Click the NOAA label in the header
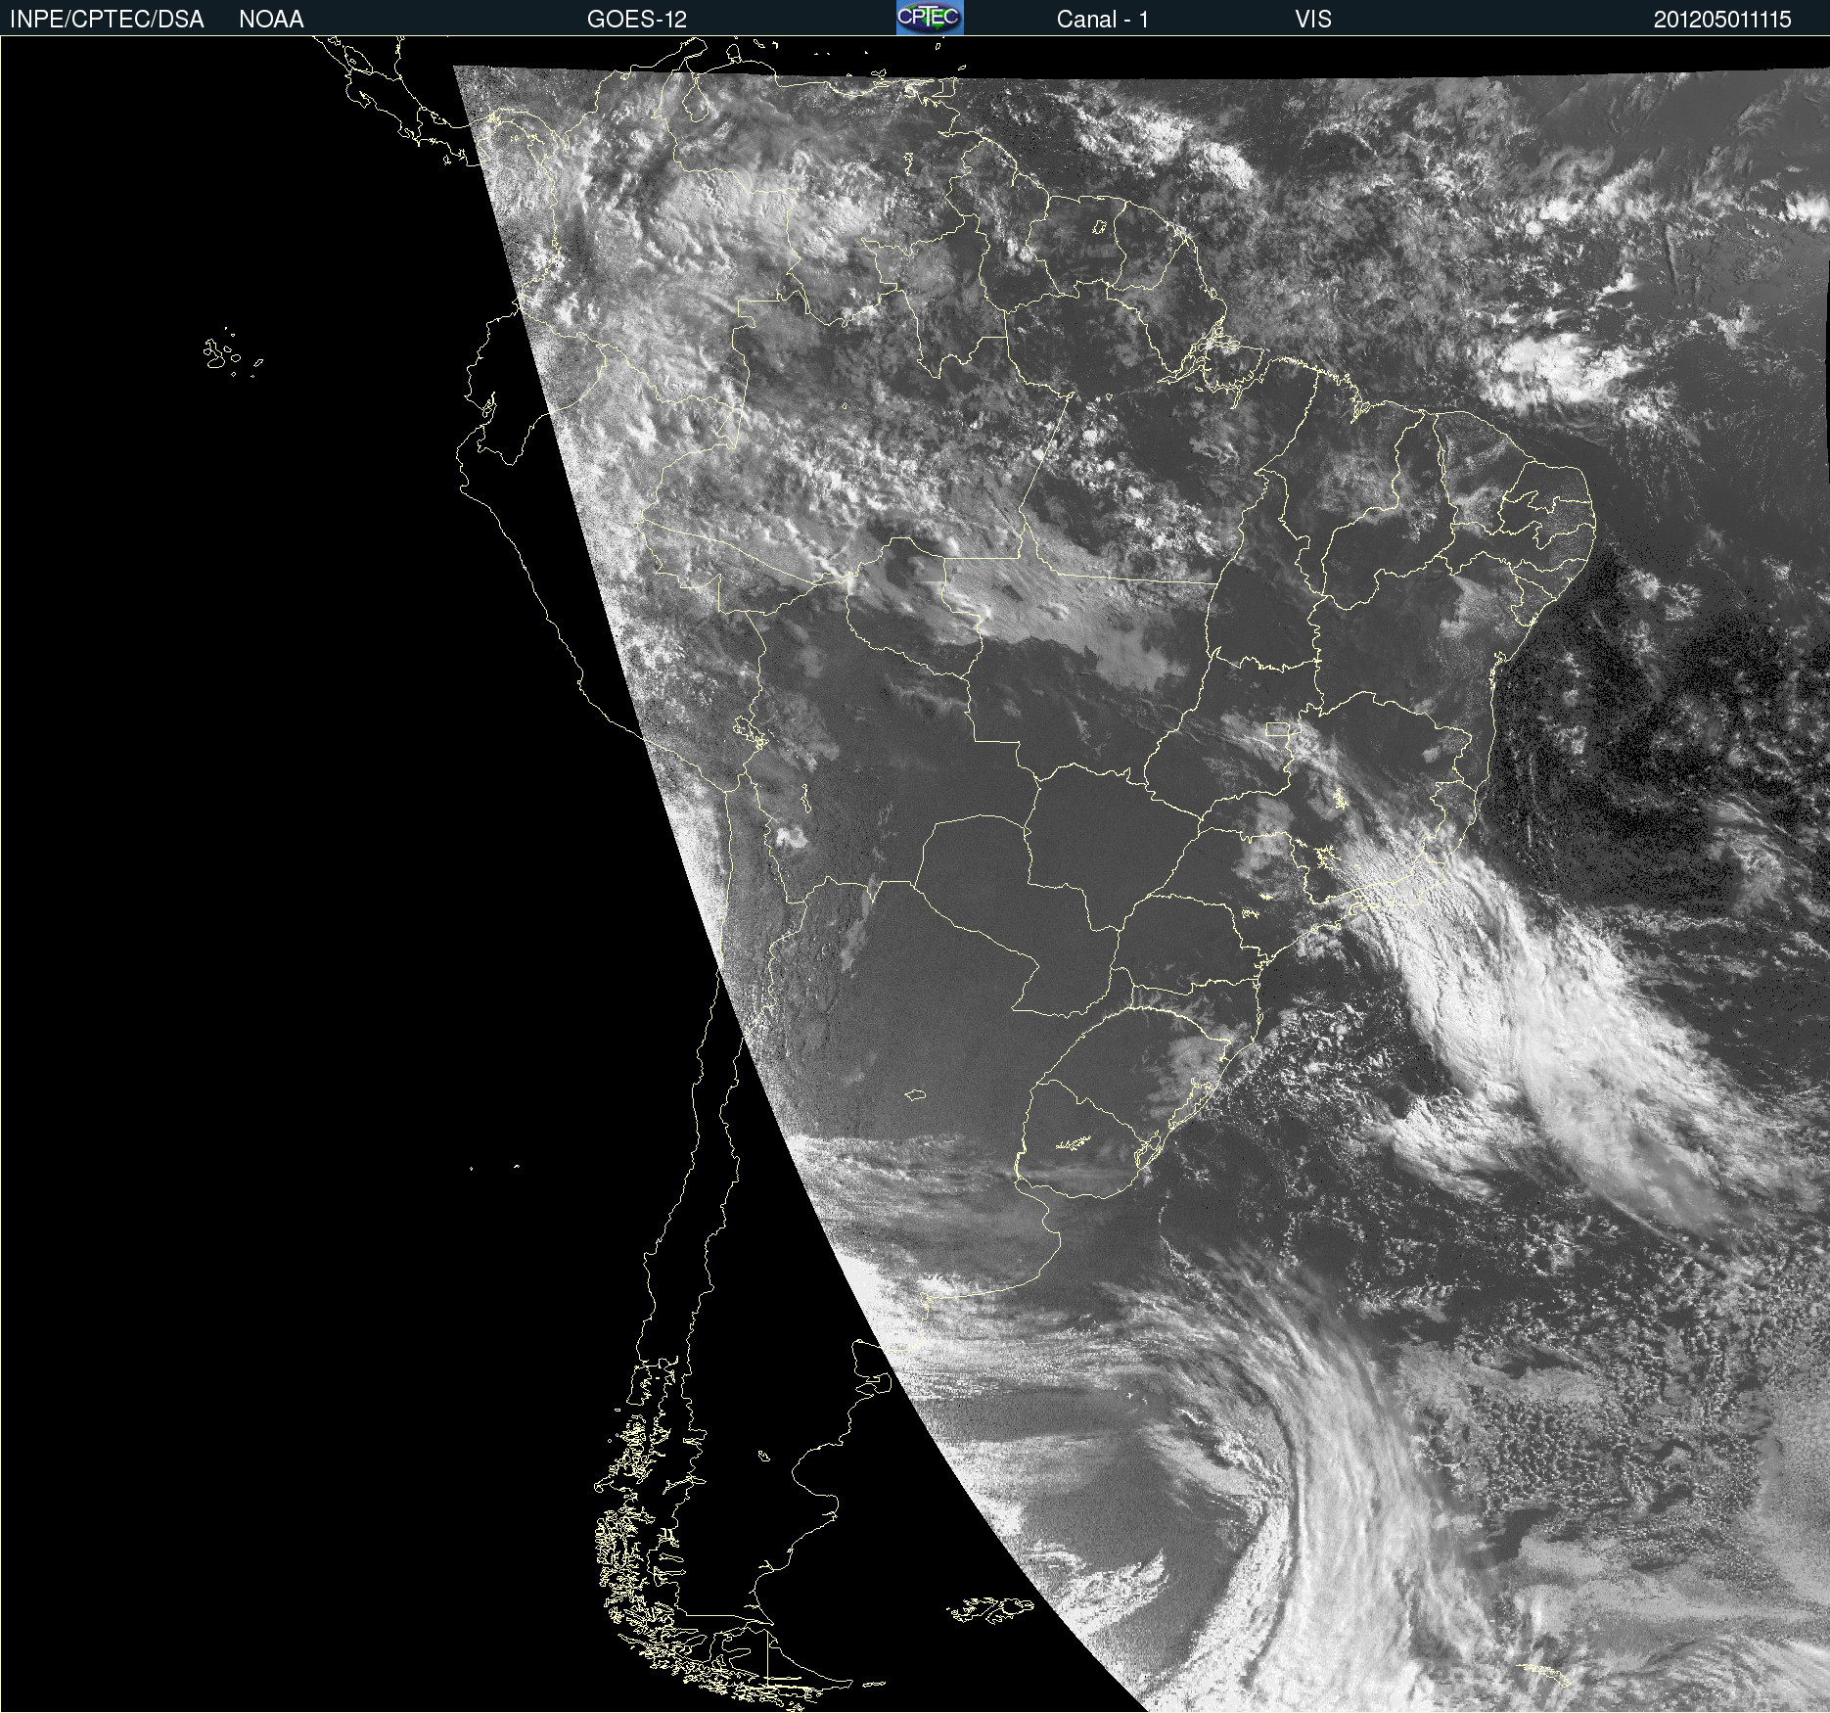This screenshot has width=1830, height=1713. coord(271,20)
